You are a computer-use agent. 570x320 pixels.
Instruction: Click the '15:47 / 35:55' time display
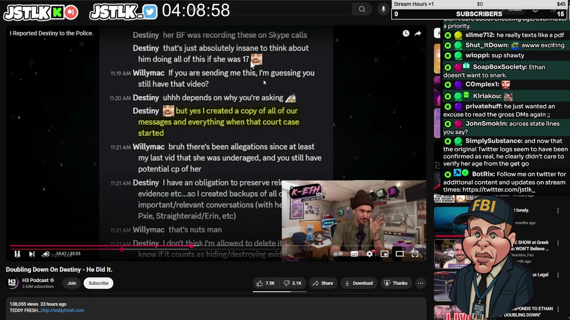68,254
